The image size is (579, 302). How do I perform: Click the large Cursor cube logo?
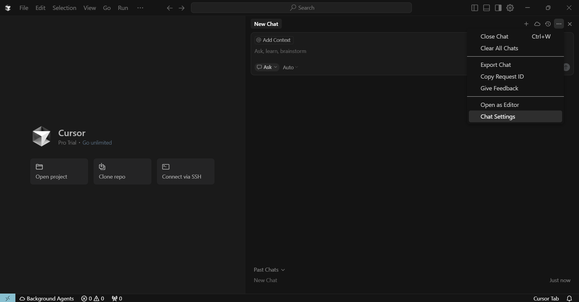click(41, 136)
